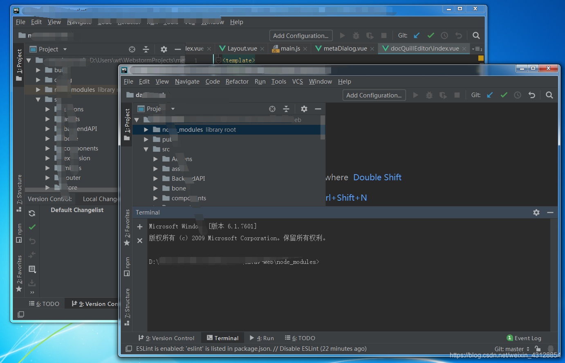Image resolution: width=565 pixels, height=363 pixels.
Task: Expand the bone folder in front window
Action: (155, 188)
